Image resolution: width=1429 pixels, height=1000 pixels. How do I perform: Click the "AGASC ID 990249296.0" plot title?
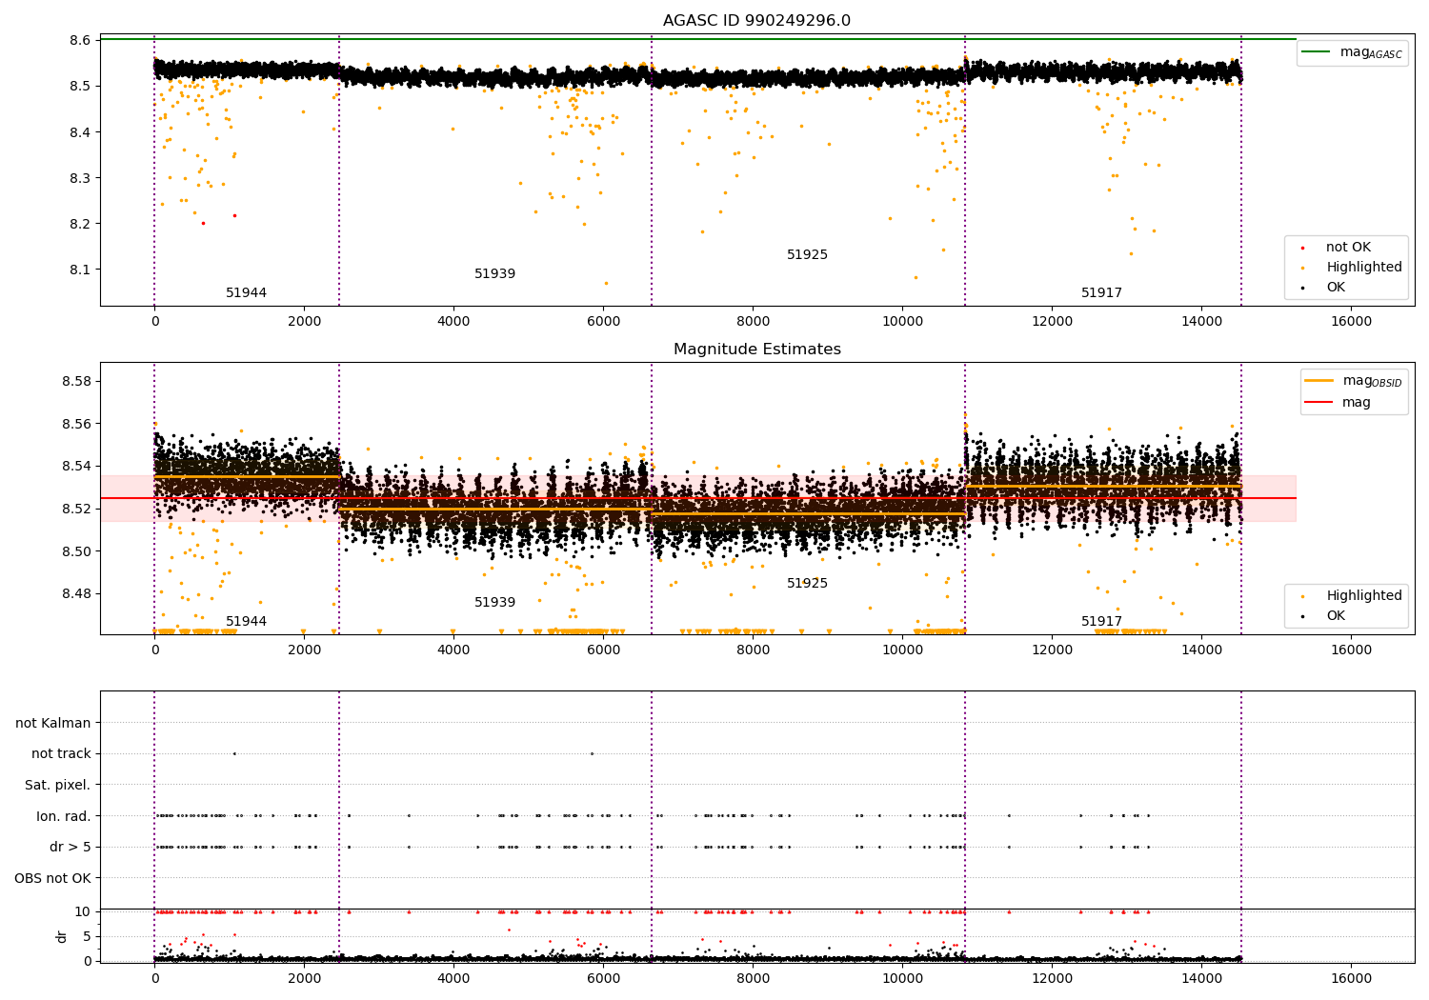point(756,21)
